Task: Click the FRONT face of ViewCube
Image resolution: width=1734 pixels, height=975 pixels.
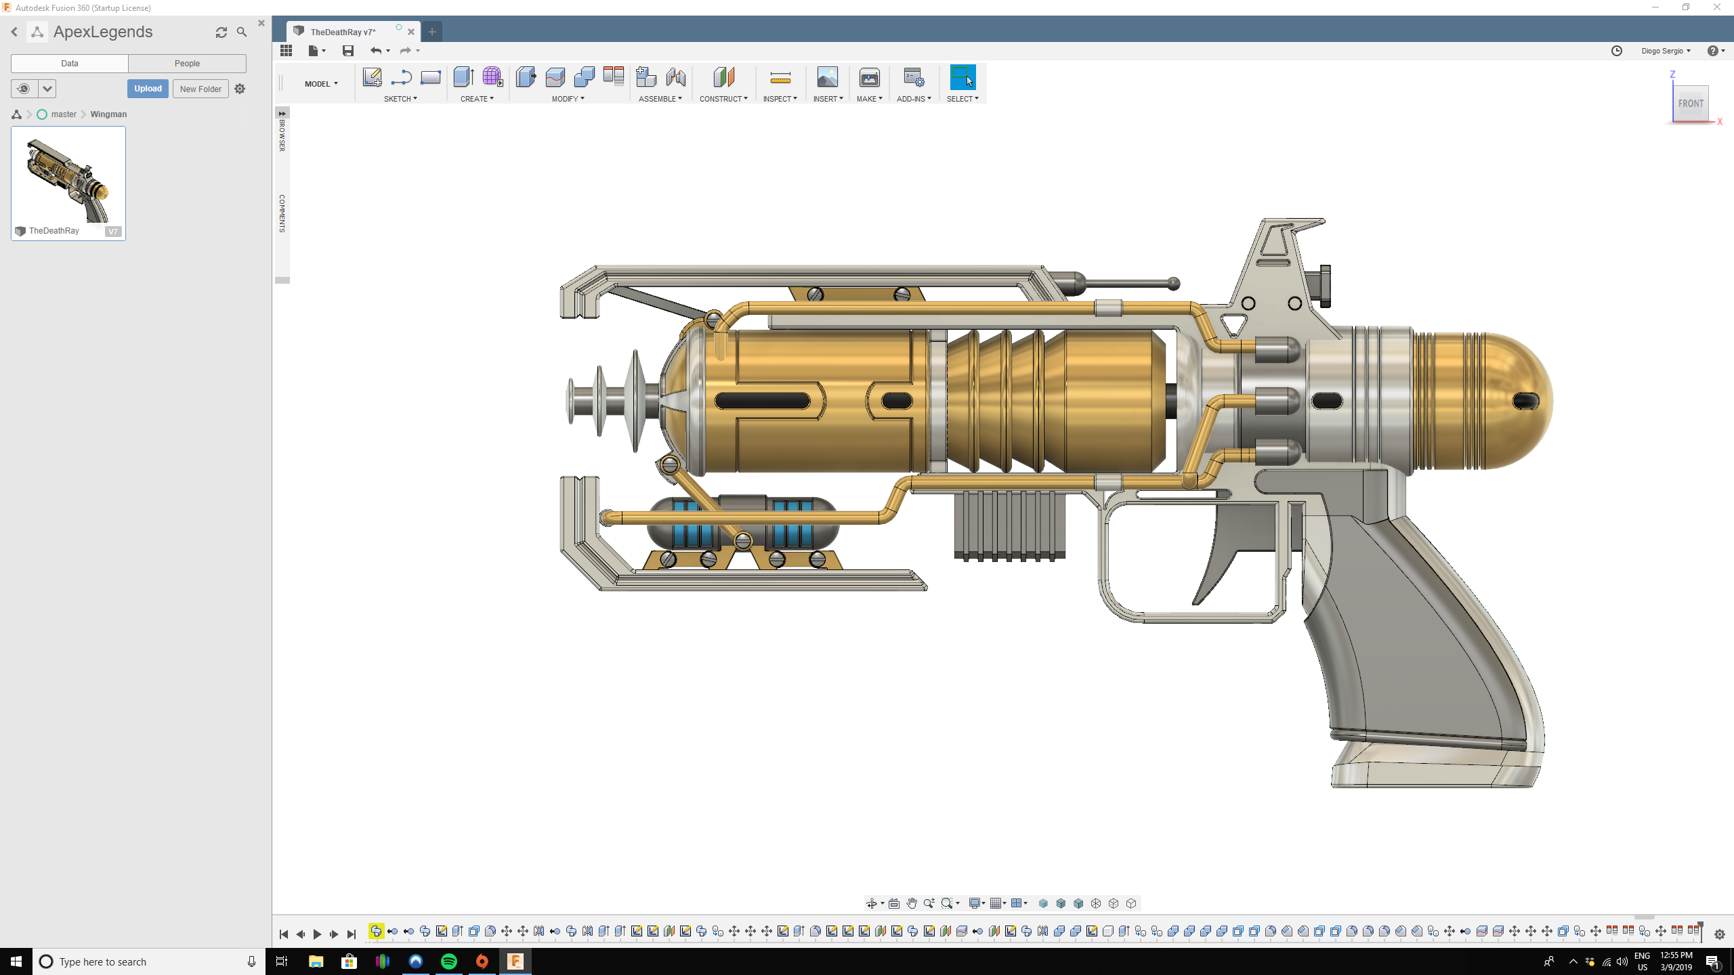Action: [1691, 104]
